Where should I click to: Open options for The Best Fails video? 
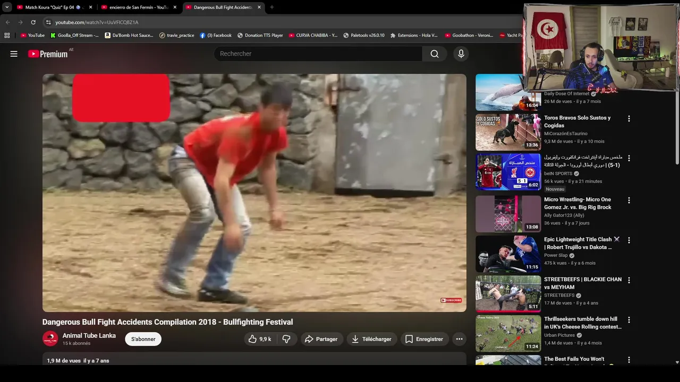[x=629, y=360]
